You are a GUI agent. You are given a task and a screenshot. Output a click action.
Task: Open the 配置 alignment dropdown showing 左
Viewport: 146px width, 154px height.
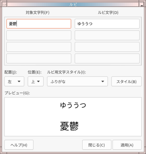[x=14, y=81]
